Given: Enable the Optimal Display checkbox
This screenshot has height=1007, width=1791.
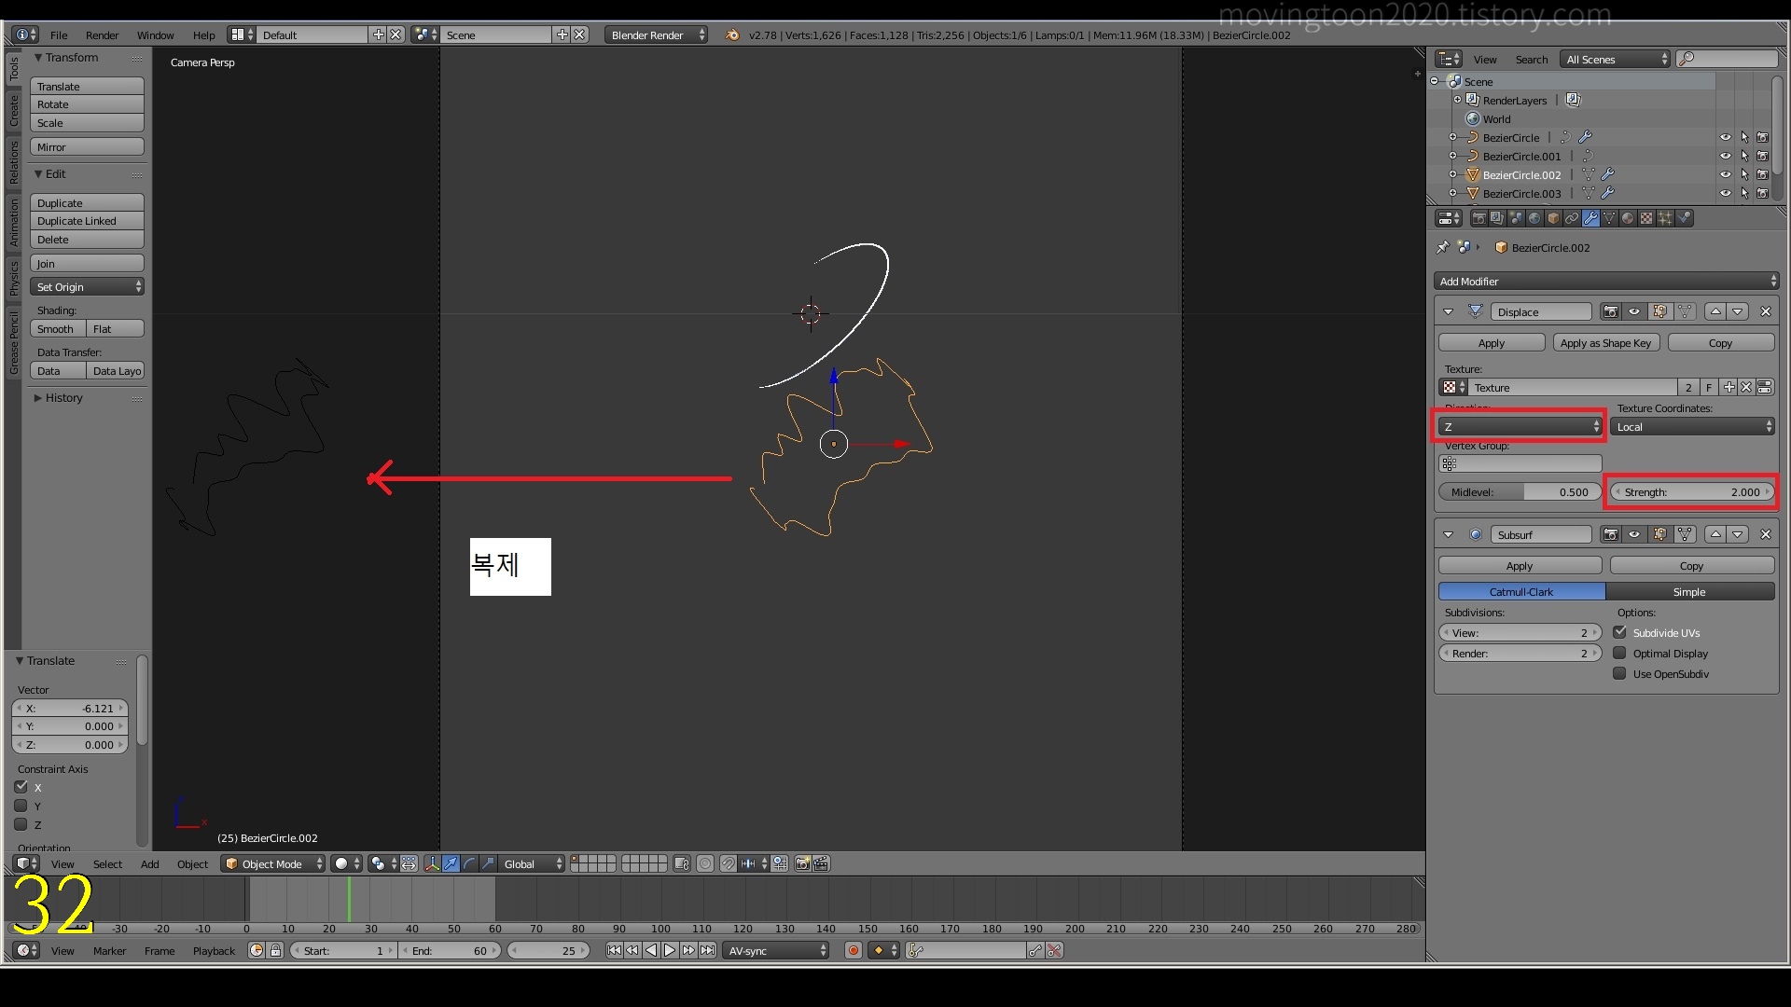Looking at the screenshot, I should pyautogui.click(x=1620, y=653).
